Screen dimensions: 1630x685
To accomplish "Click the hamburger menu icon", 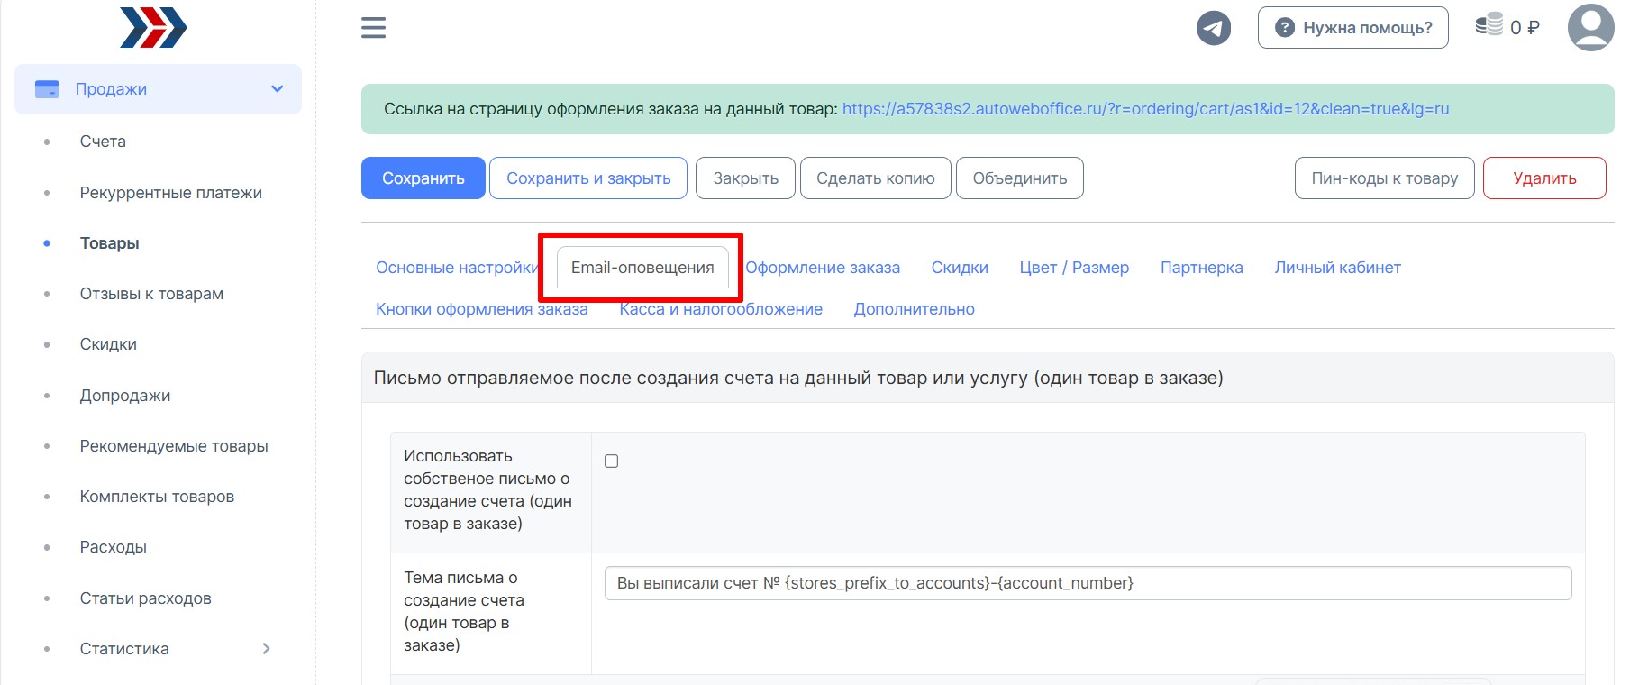I will 373,28.
